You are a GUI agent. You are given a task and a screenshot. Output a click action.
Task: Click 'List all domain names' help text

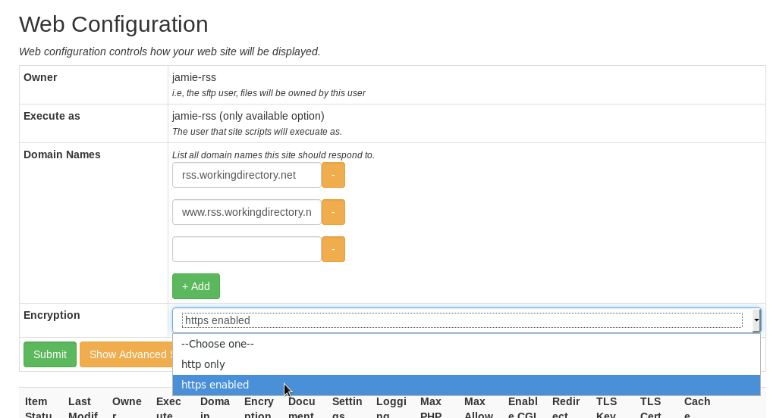273,155
